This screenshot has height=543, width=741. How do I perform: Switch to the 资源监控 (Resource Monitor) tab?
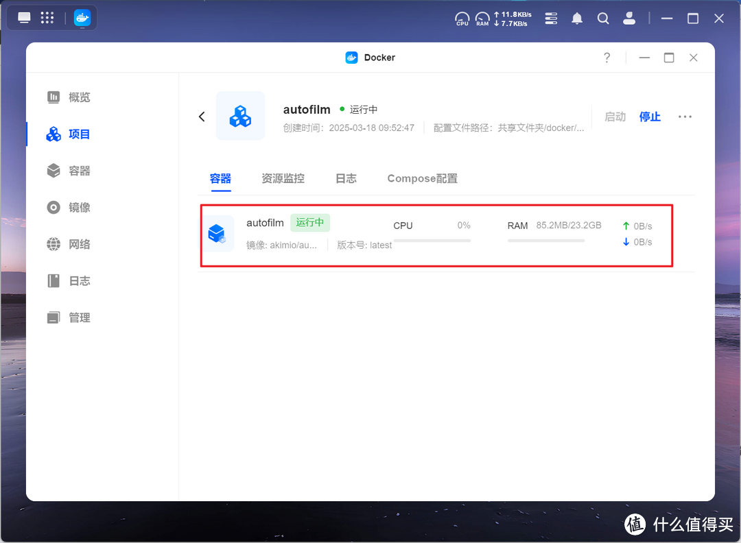[x=283, y=178]
